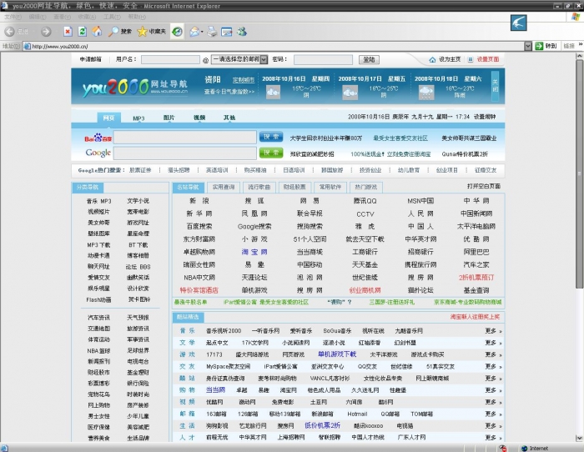This screenshot has height=452, width=584.
Task: Click the page vertical scrollbar thumb
Action: tap(579, 175)
